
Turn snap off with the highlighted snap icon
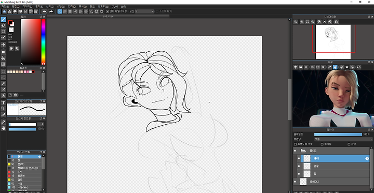click(x=60, y=11)
